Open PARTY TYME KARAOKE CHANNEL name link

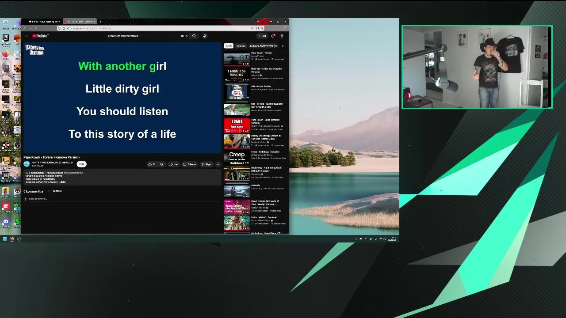coord(51,163)
